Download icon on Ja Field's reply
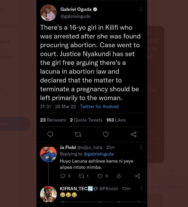188x207 pixels. [x=119, y=176]
